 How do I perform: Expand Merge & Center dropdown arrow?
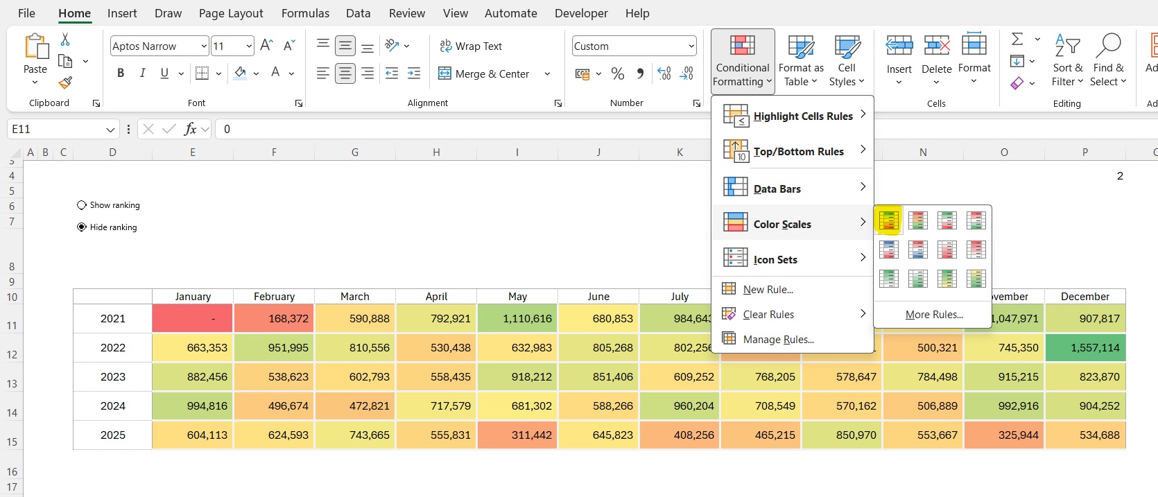point(547,73)
